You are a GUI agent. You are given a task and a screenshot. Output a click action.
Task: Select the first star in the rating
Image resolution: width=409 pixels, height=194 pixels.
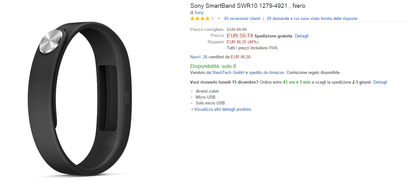[193, 18]
